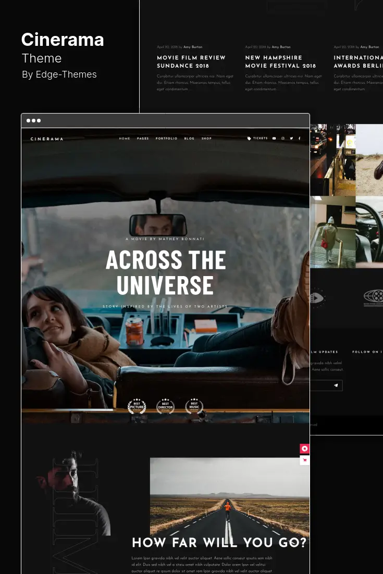Open the BLOG menu item
The height and width of the screenshot is (574, 383).
click(189, 139)
